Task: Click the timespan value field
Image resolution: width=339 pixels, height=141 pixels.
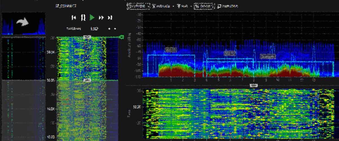Action: (x=94, y=28)
